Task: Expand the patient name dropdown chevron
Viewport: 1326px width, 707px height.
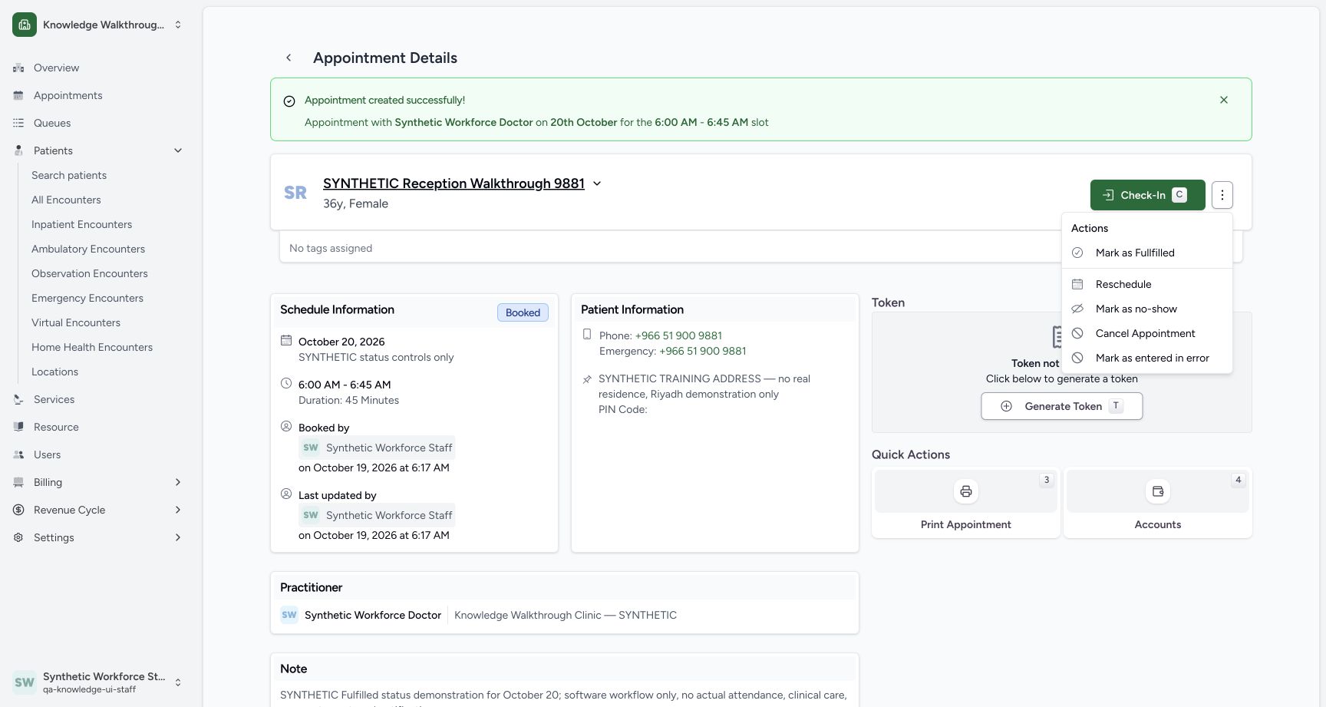Action: (597, 183)
